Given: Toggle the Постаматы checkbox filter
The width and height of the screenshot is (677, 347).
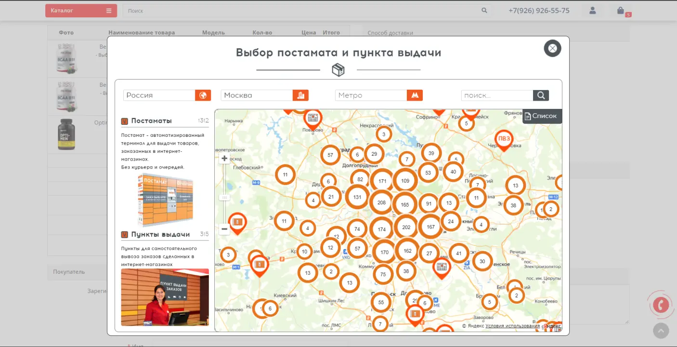Looking at the screenshot, I should [x=125, y=121].
